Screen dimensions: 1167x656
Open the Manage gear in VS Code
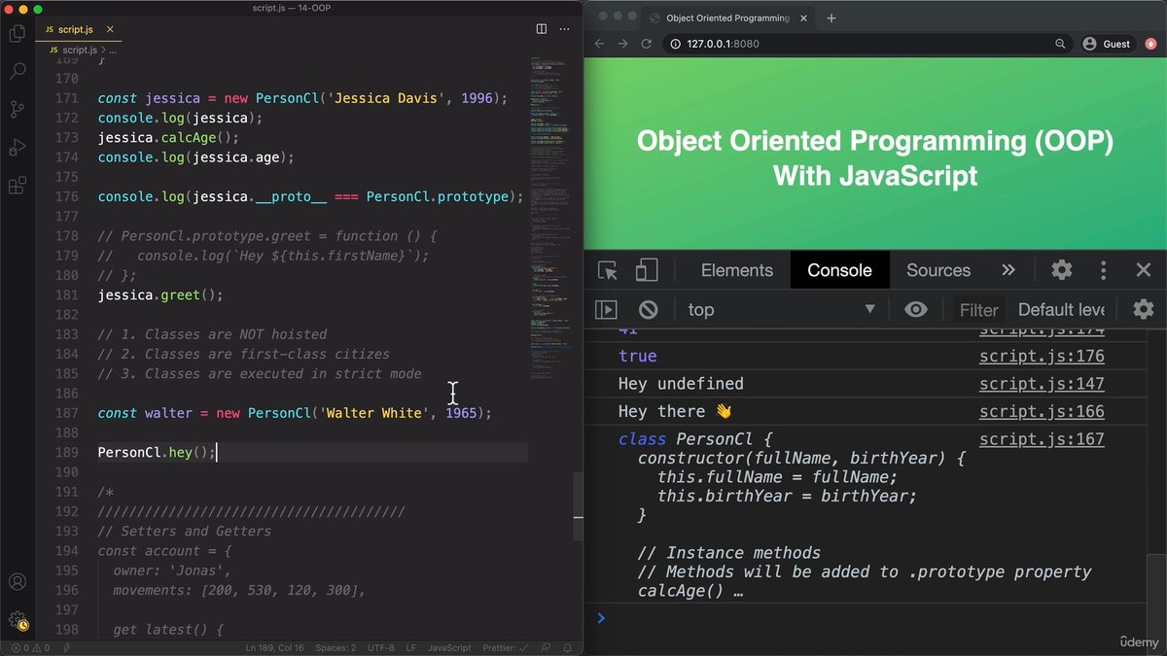tap(17, 619)
